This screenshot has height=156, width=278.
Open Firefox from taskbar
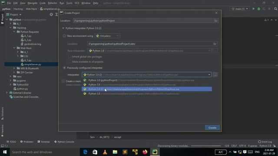[x=145, y=152]
